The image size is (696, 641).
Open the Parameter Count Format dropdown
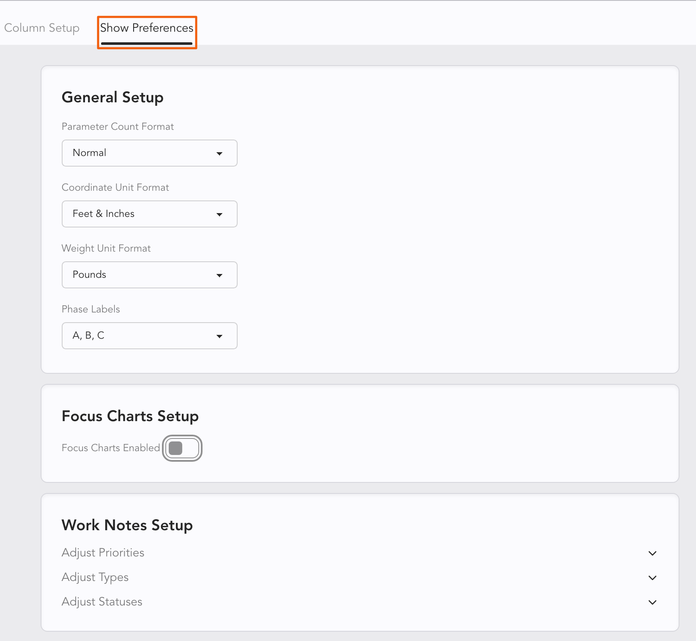[149, 153]
